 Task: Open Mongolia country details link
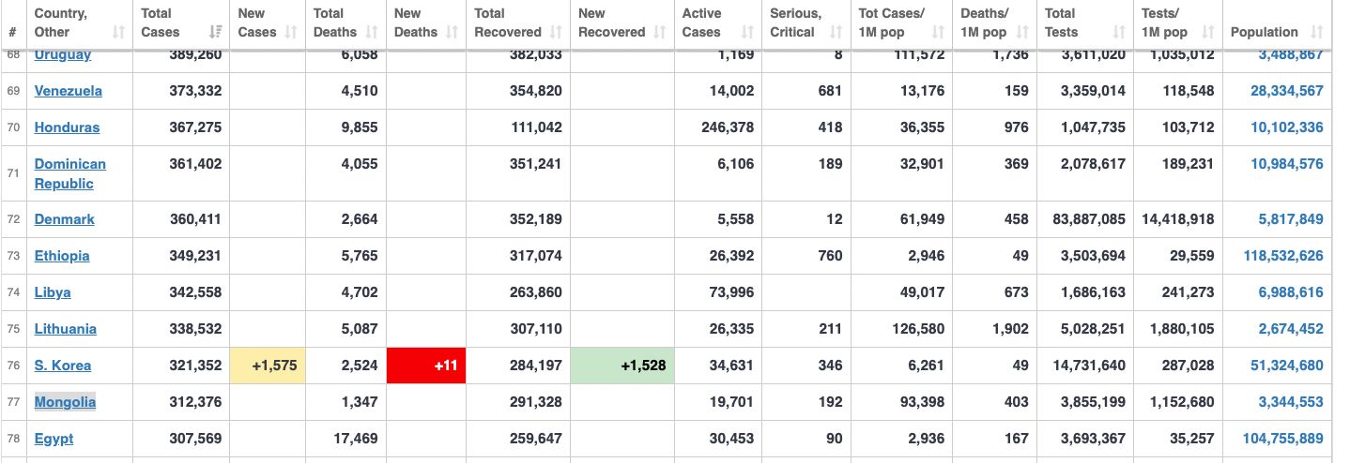pyautogui.click(x=65, y=402)
